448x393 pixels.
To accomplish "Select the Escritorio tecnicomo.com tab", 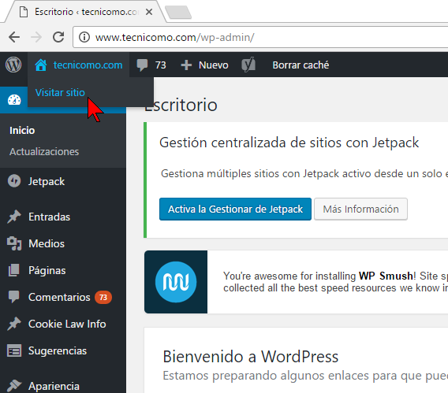I will coord(86,12).
